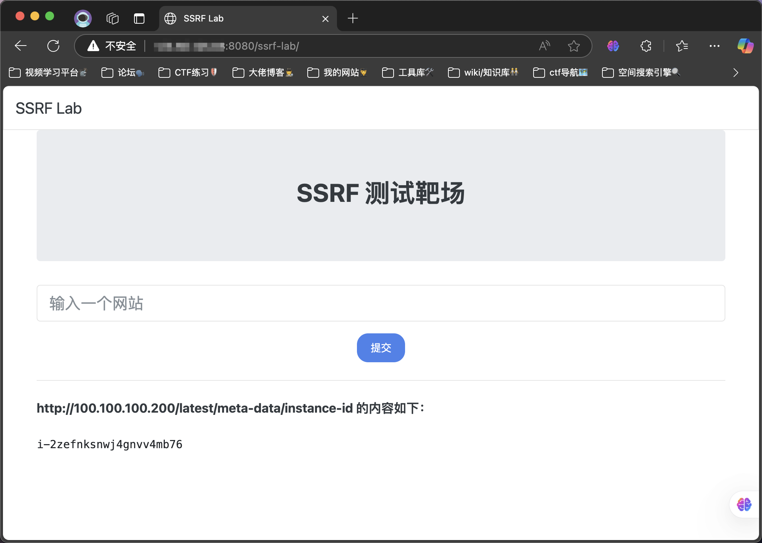Click the SSRF Lab navbar link
Image resolution: width=762 pixels, height=543 pixels.
click(49, 109)
